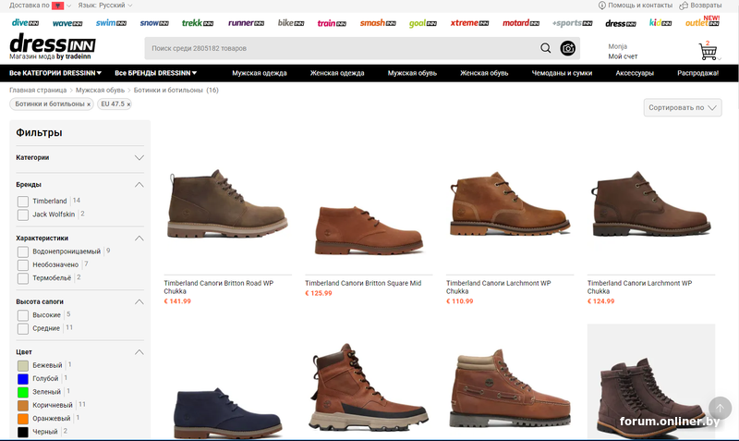The width and height of the screenshot is (739, 441).
Task: Collapse the Бренды filter section
Action: click(139, 184)
